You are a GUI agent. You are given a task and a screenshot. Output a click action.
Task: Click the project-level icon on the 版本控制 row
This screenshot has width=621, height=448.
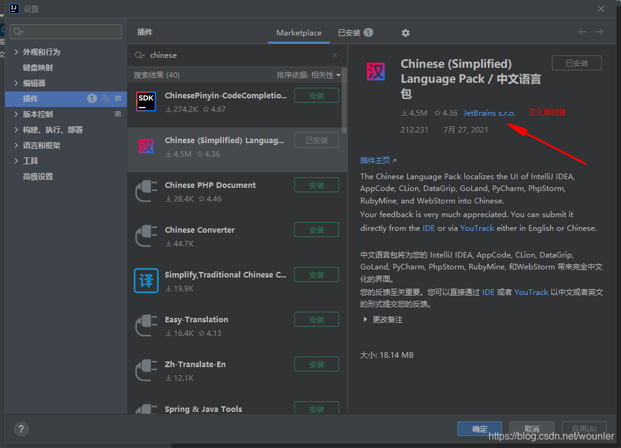click(118, 114)
